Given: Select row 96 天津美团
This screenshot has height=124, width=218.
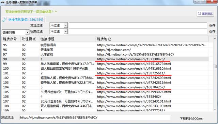Looking at the screenshot, I should pyautogui.click(x=105, y=50).
